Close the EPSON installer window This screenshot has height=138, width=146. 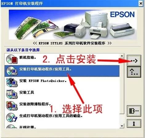pyautogui.click(x=141, y=3)
